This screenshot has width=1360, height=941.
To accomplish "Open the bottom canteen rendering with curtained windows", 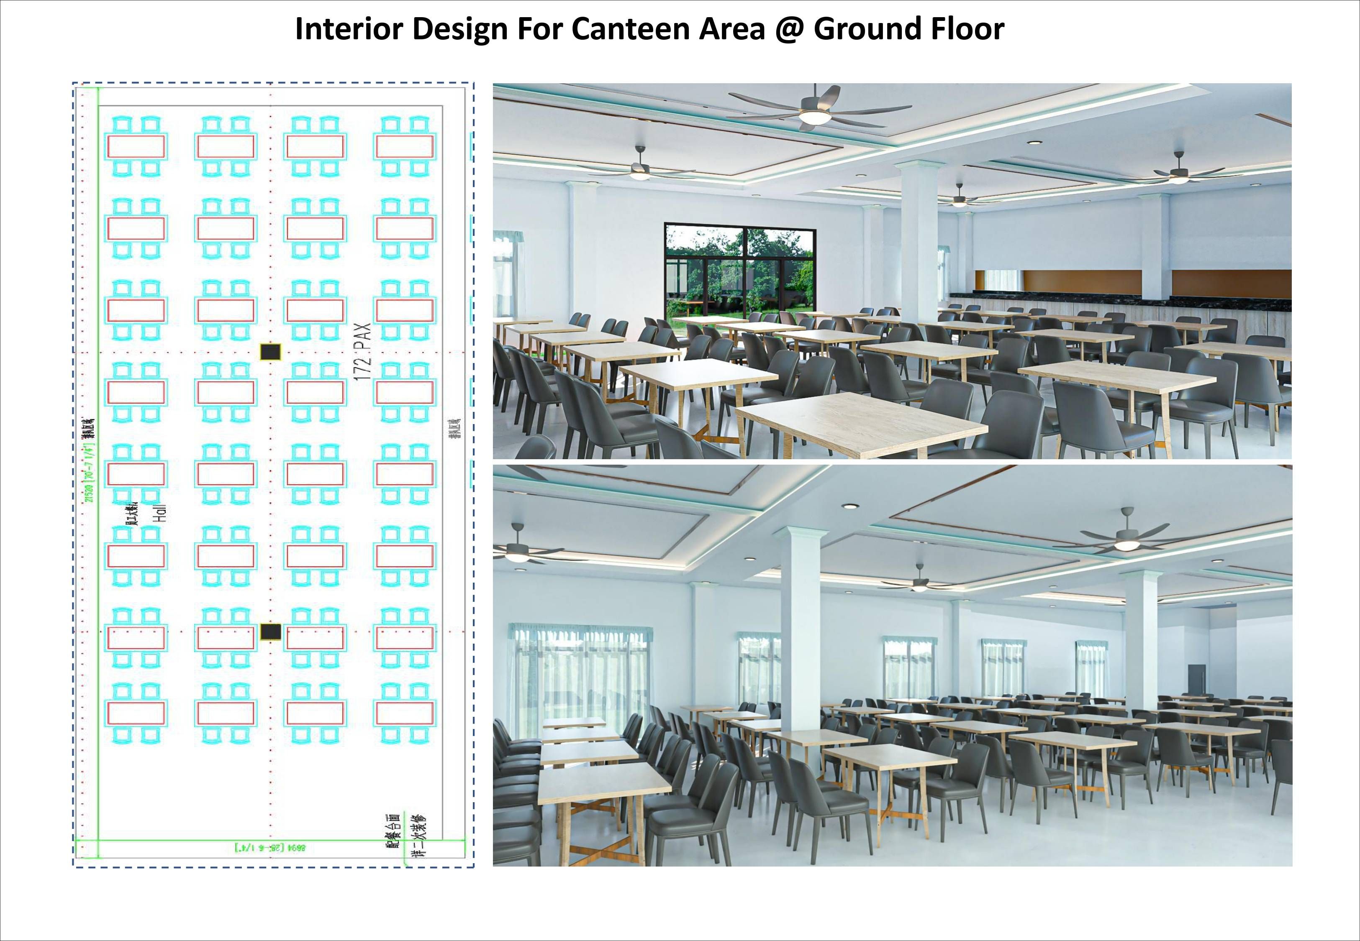I will (x=892, y=665).
